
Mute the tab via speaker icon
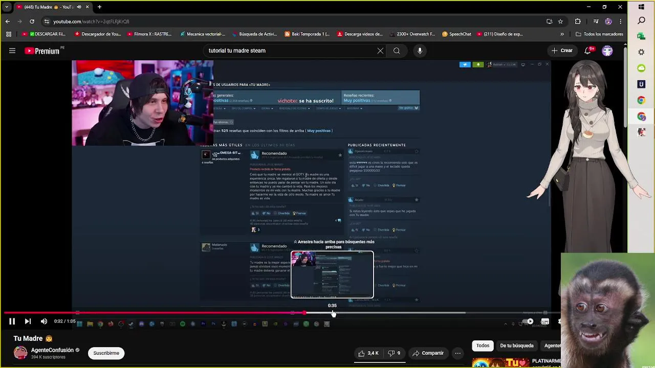[79, 7]
